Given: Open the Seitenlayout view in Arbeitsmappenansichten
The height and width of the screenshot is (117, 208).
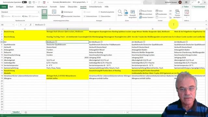Looking at the screenshot, I should 67,12.
